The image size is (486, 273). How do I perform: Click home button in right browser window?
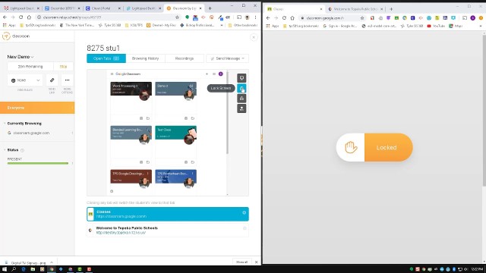(x=292, y=18)
